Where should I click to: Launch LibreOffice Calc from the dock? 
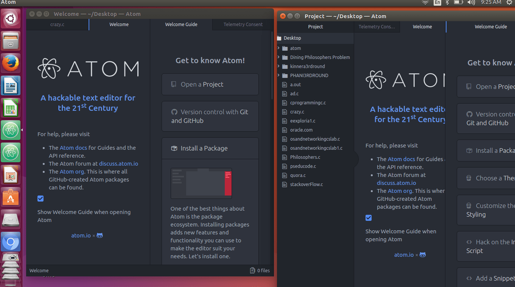[x=10, y=108]
